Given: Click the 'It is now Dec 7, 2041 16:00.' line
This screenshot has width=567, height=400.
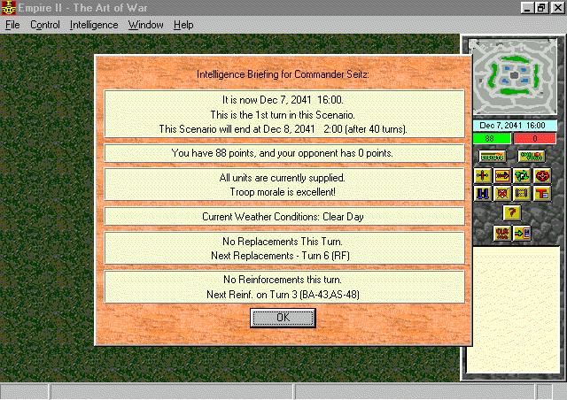Looking at the screenshot, I should (x=283, y=100).
